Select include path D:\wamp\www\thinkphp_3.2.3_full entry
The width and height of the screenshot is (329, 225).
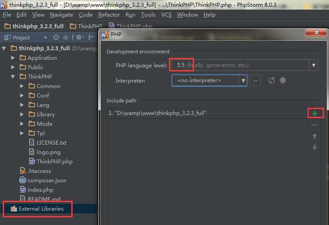pos(207,113)
